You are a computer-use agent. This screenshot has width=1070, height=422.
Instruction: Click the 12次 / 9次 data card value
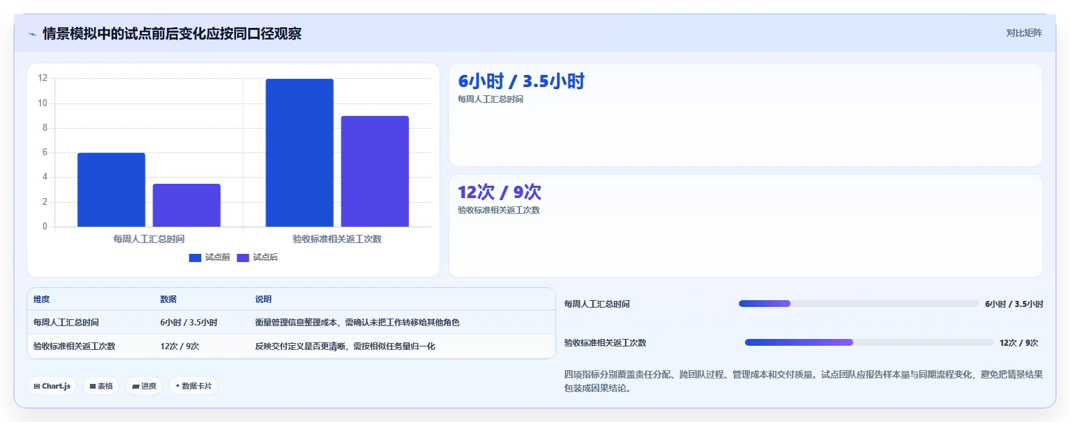[500, 192]
